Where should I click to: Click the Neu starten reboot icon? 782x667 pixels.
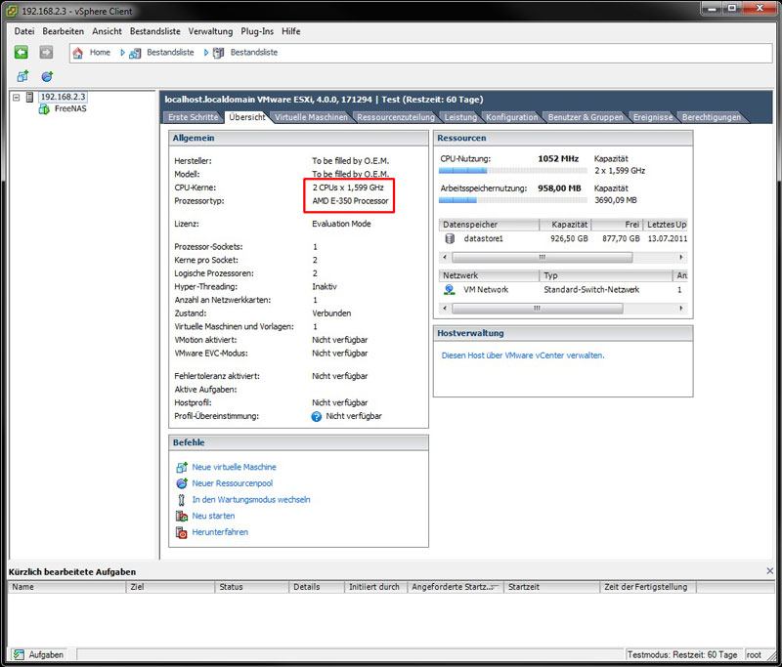pyautogui.click(x=182, y=516)
